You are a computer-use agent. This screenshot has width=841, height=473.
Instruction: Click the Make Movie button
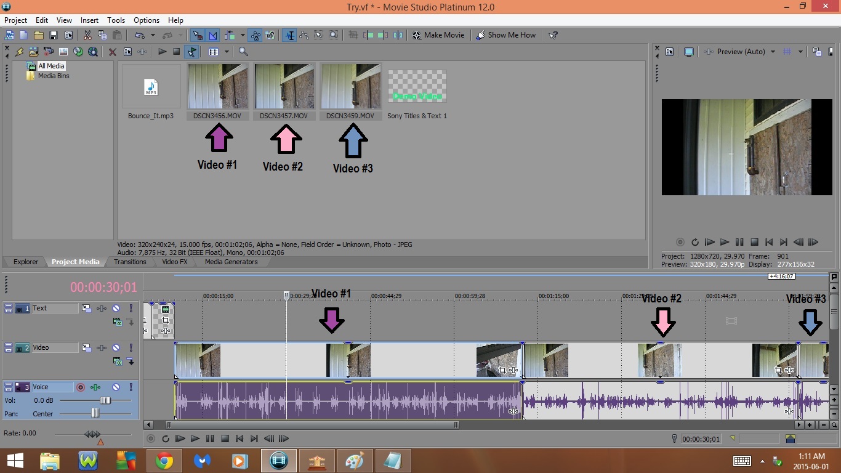coord(438,35)
